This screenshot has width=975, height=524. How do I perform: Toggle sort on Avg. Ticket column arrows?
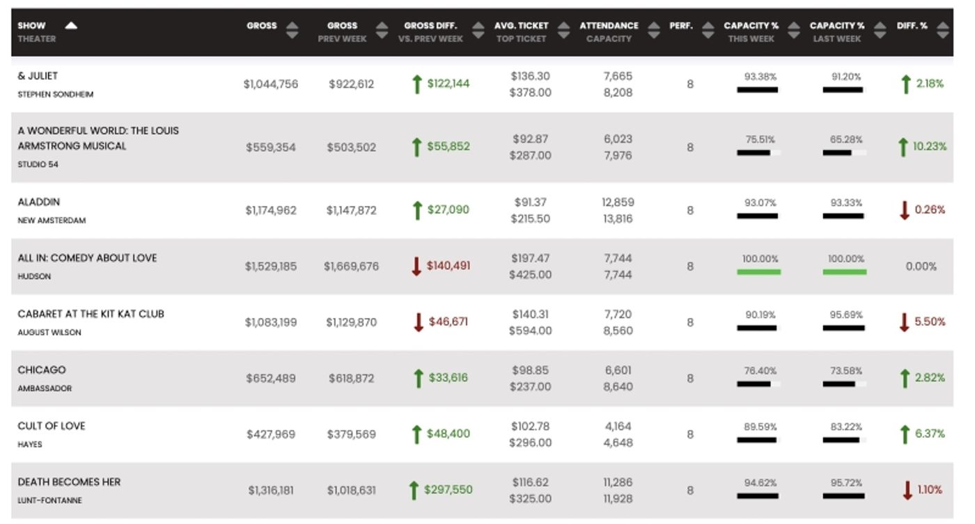click(563, 31)
